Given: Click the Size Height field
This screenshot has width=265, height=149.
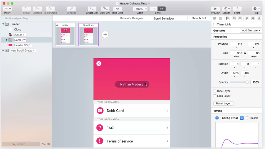Looking at the screenshot, I should click(254, 53).
